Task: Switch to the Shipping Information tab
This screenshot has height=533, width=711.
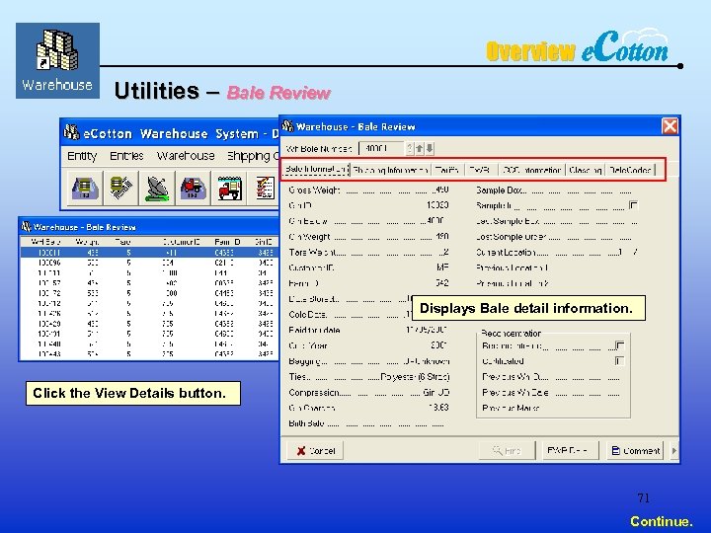Action: [x=390, y=170]
